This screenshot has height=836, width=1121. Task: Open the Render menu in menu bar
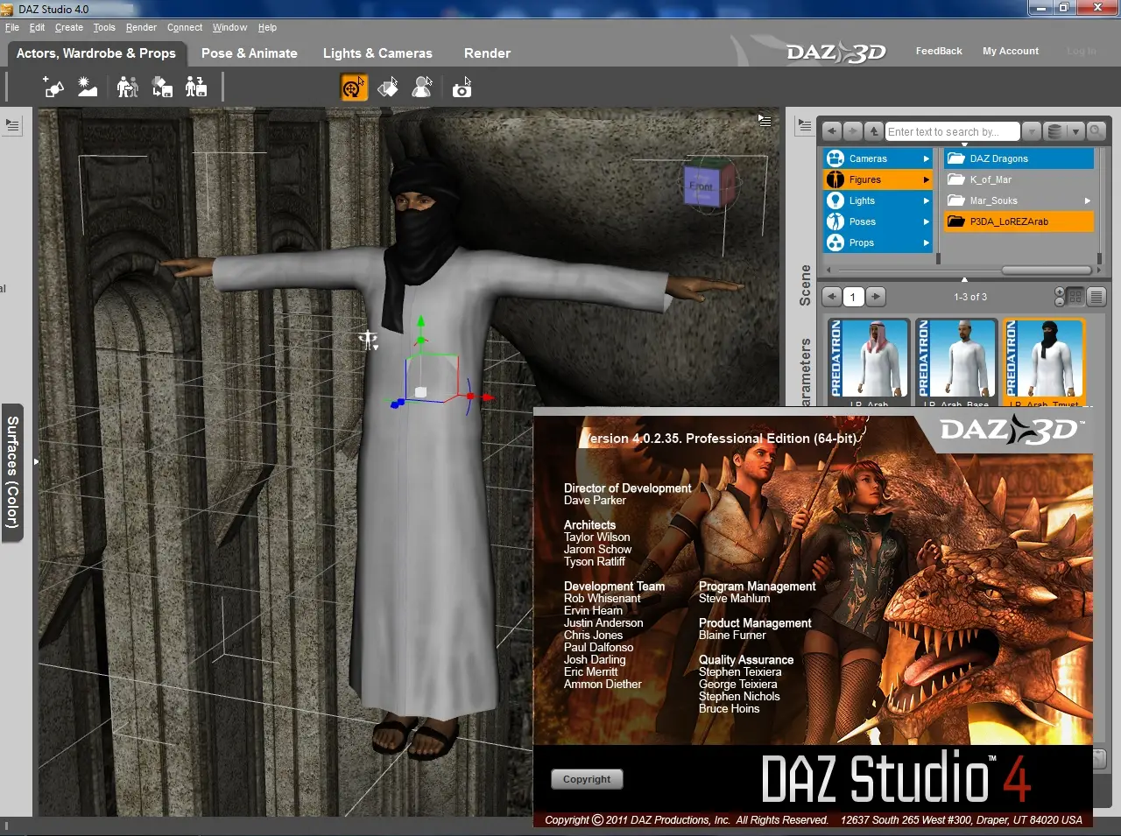coord(141,27)
